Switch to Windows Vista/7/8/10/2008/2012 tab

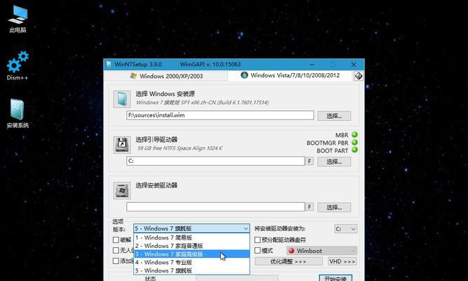[x=290, y=75]
